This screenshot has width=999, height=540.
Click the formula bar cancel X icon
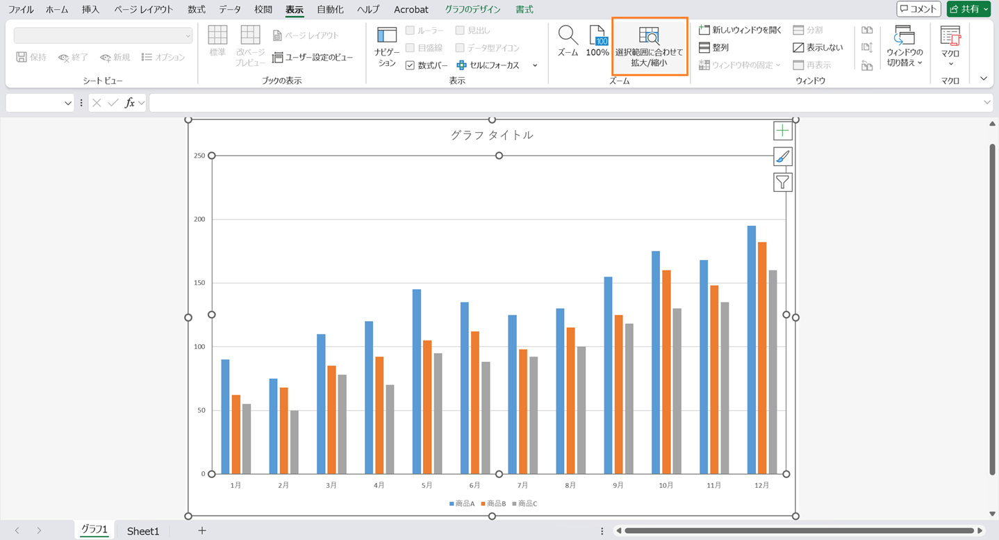(x=97, y=103)
